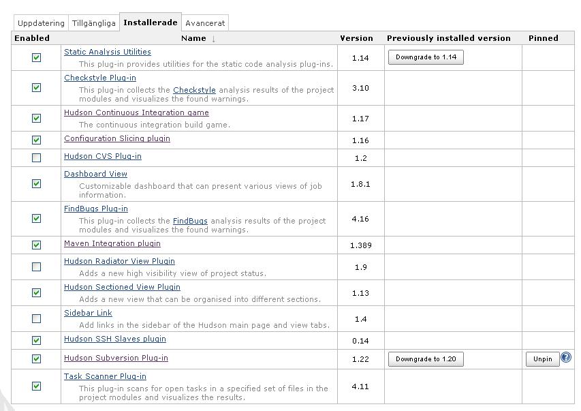Visit the Hudson SSH Slaves plugin link

[114, 339]
